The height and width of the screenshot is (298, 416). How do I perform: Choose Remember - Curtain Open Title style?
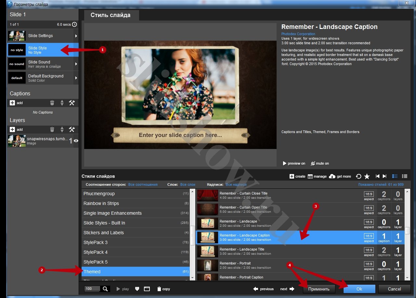coord(301,210)
